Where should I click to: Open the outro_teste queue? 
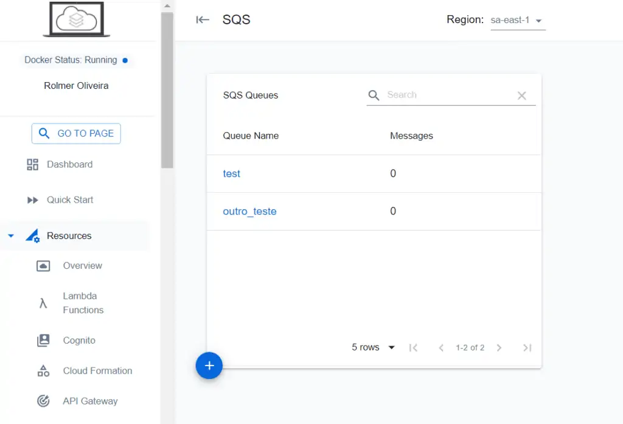249,211
